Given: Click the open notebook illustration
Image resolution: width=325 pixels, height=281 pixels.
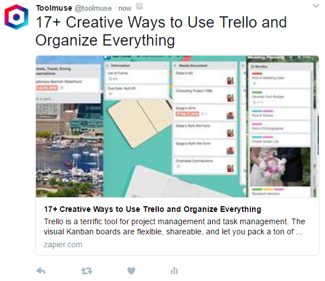Looking at the screenshot, I should pyautogui.click(x=139, y=123).
